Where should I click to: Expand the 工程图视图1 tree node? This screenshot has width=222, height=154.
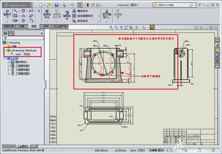(9, 66)
